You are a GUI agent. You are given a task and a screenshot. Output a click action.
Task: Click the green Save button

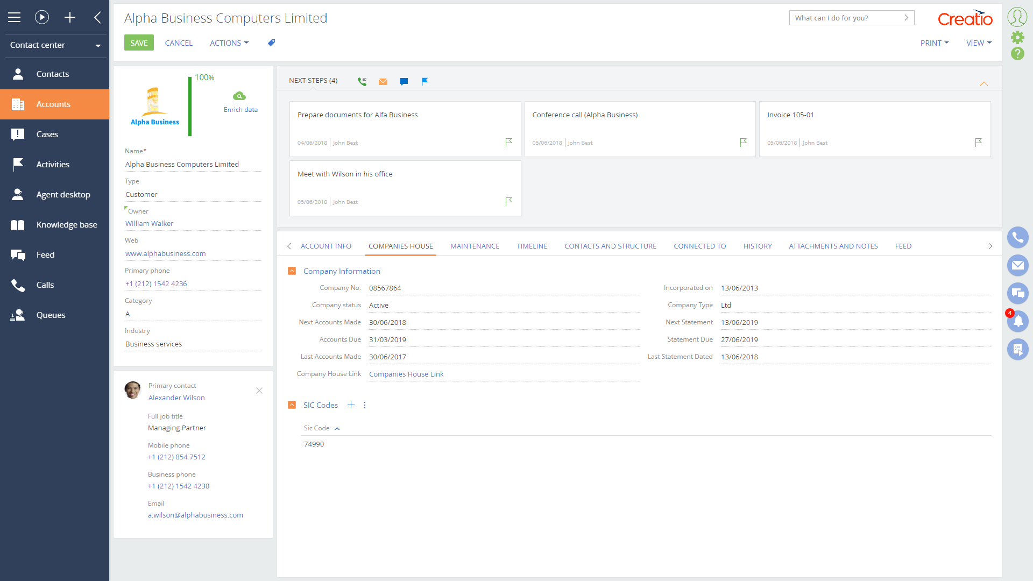coord(139,43)
